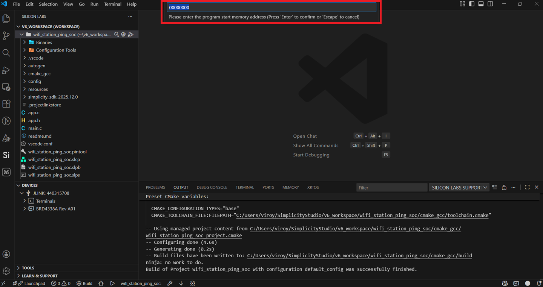Screen dimensions: 543x287
Task: Click the debug bug icon in the status bar
Action: [x=101, y=283]
